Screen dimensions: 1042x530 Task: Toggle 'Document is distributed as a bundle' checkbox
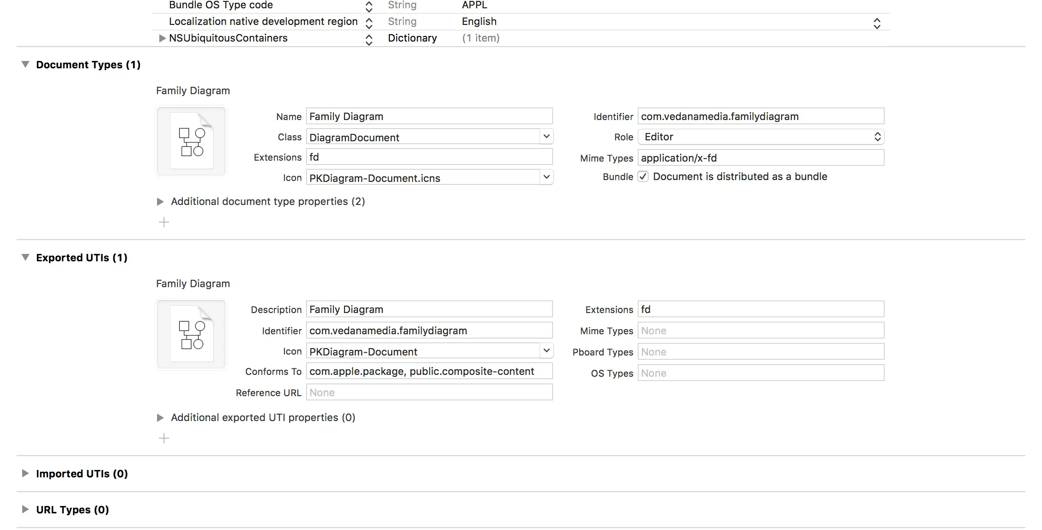click(x=643, y=177)
